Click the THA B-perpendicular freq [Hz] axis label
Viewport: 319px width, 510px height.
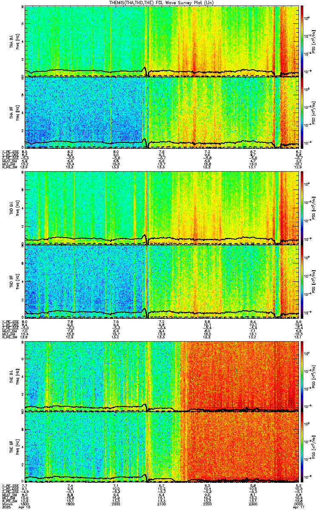pyautogui.click(x=17, y=42)
